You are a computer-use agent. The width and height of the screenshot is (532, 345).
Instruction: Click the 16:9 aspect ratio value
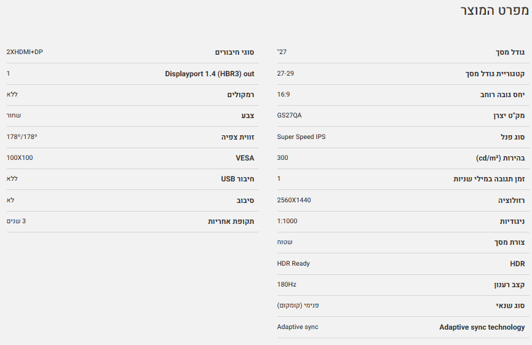click(284, 95)
